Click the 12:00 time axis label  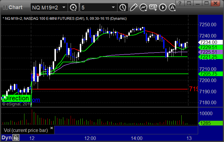(x=90, y=138)
